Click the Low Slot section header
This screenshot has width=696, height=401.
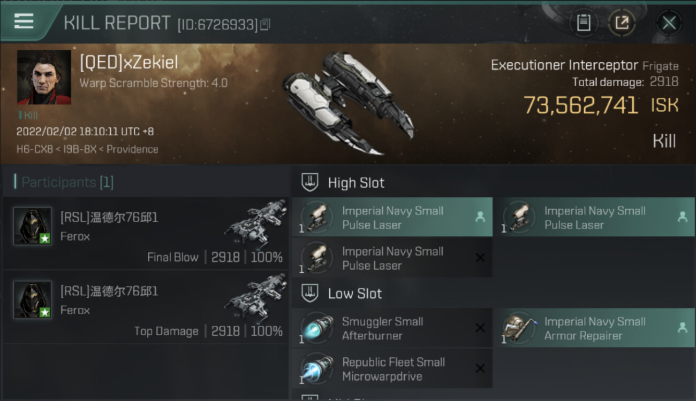pyautogui.click(x=355, y=294)
